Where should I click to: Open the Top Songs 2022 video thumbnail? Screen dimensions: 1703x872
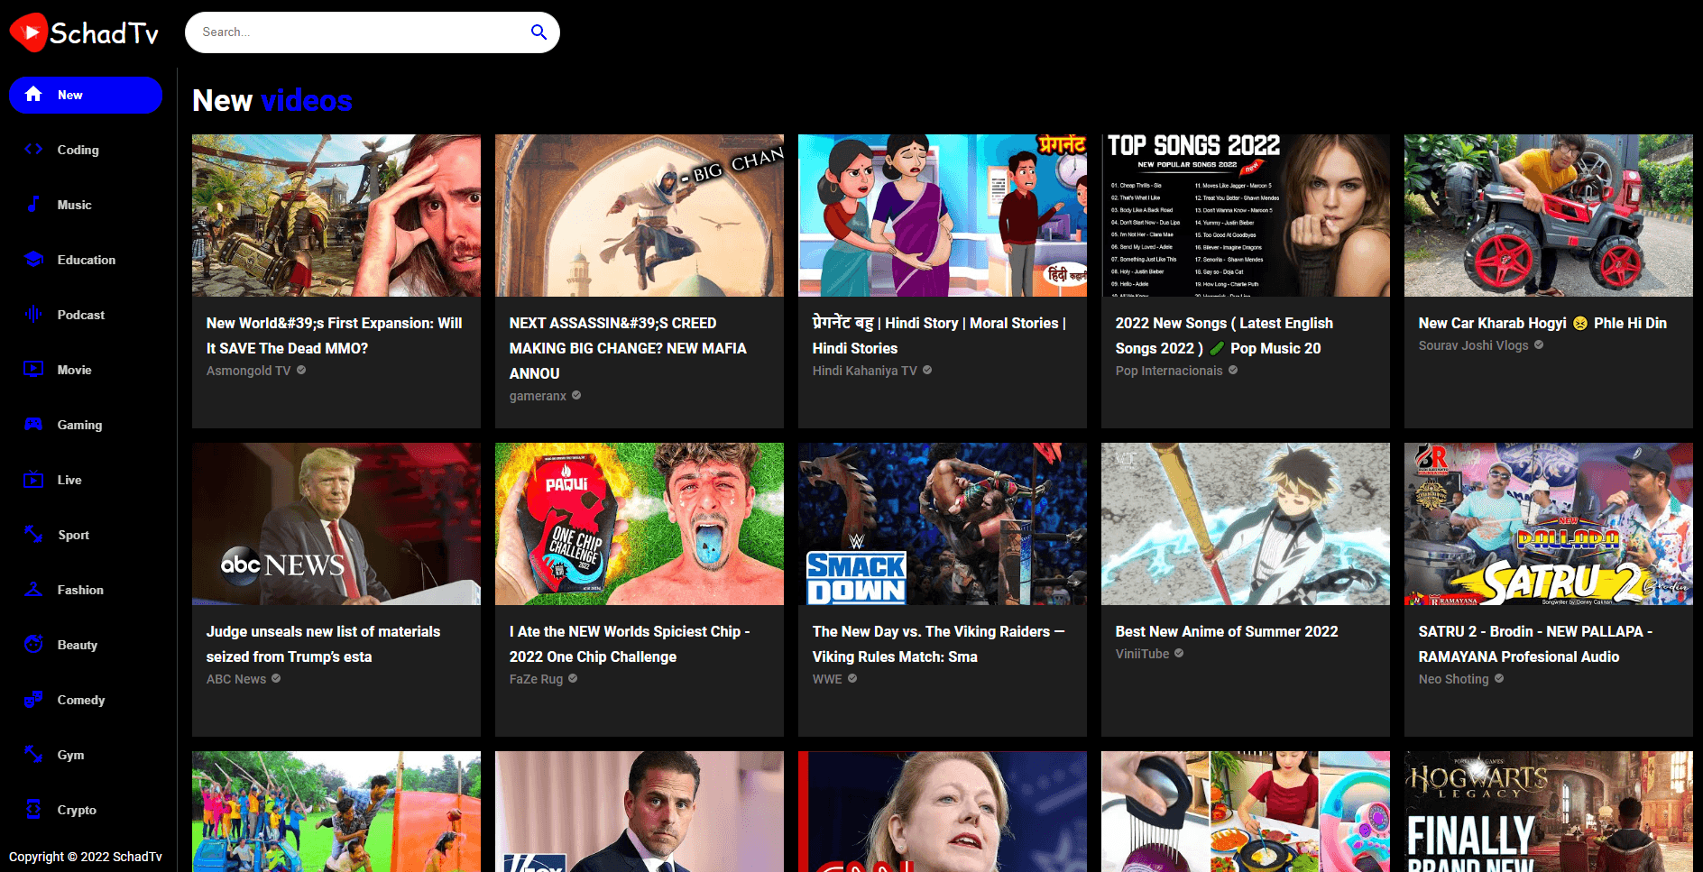(1245, 216)
